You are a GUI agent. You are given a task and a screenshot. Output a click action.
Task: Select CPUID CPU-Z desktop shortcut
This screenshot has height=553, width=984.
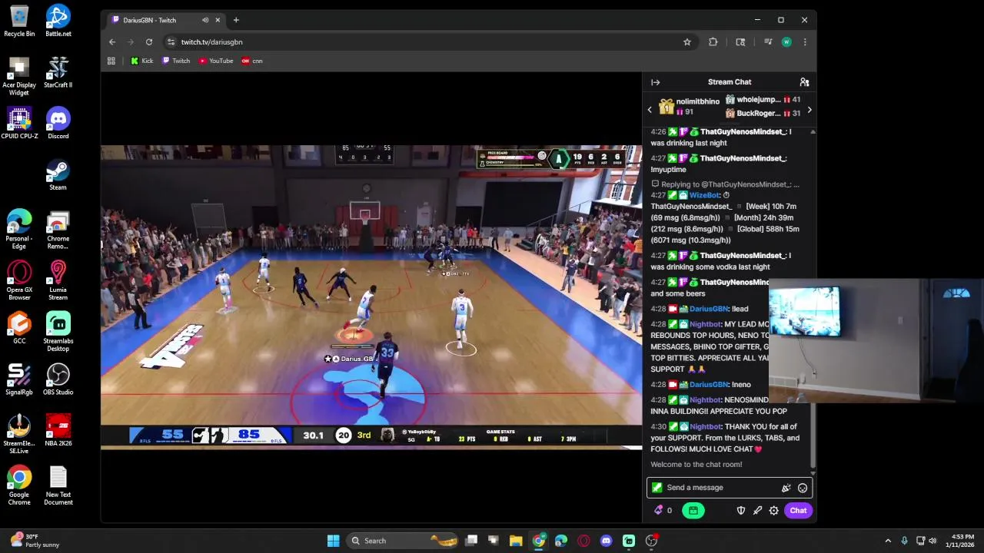tap(19, 124)
